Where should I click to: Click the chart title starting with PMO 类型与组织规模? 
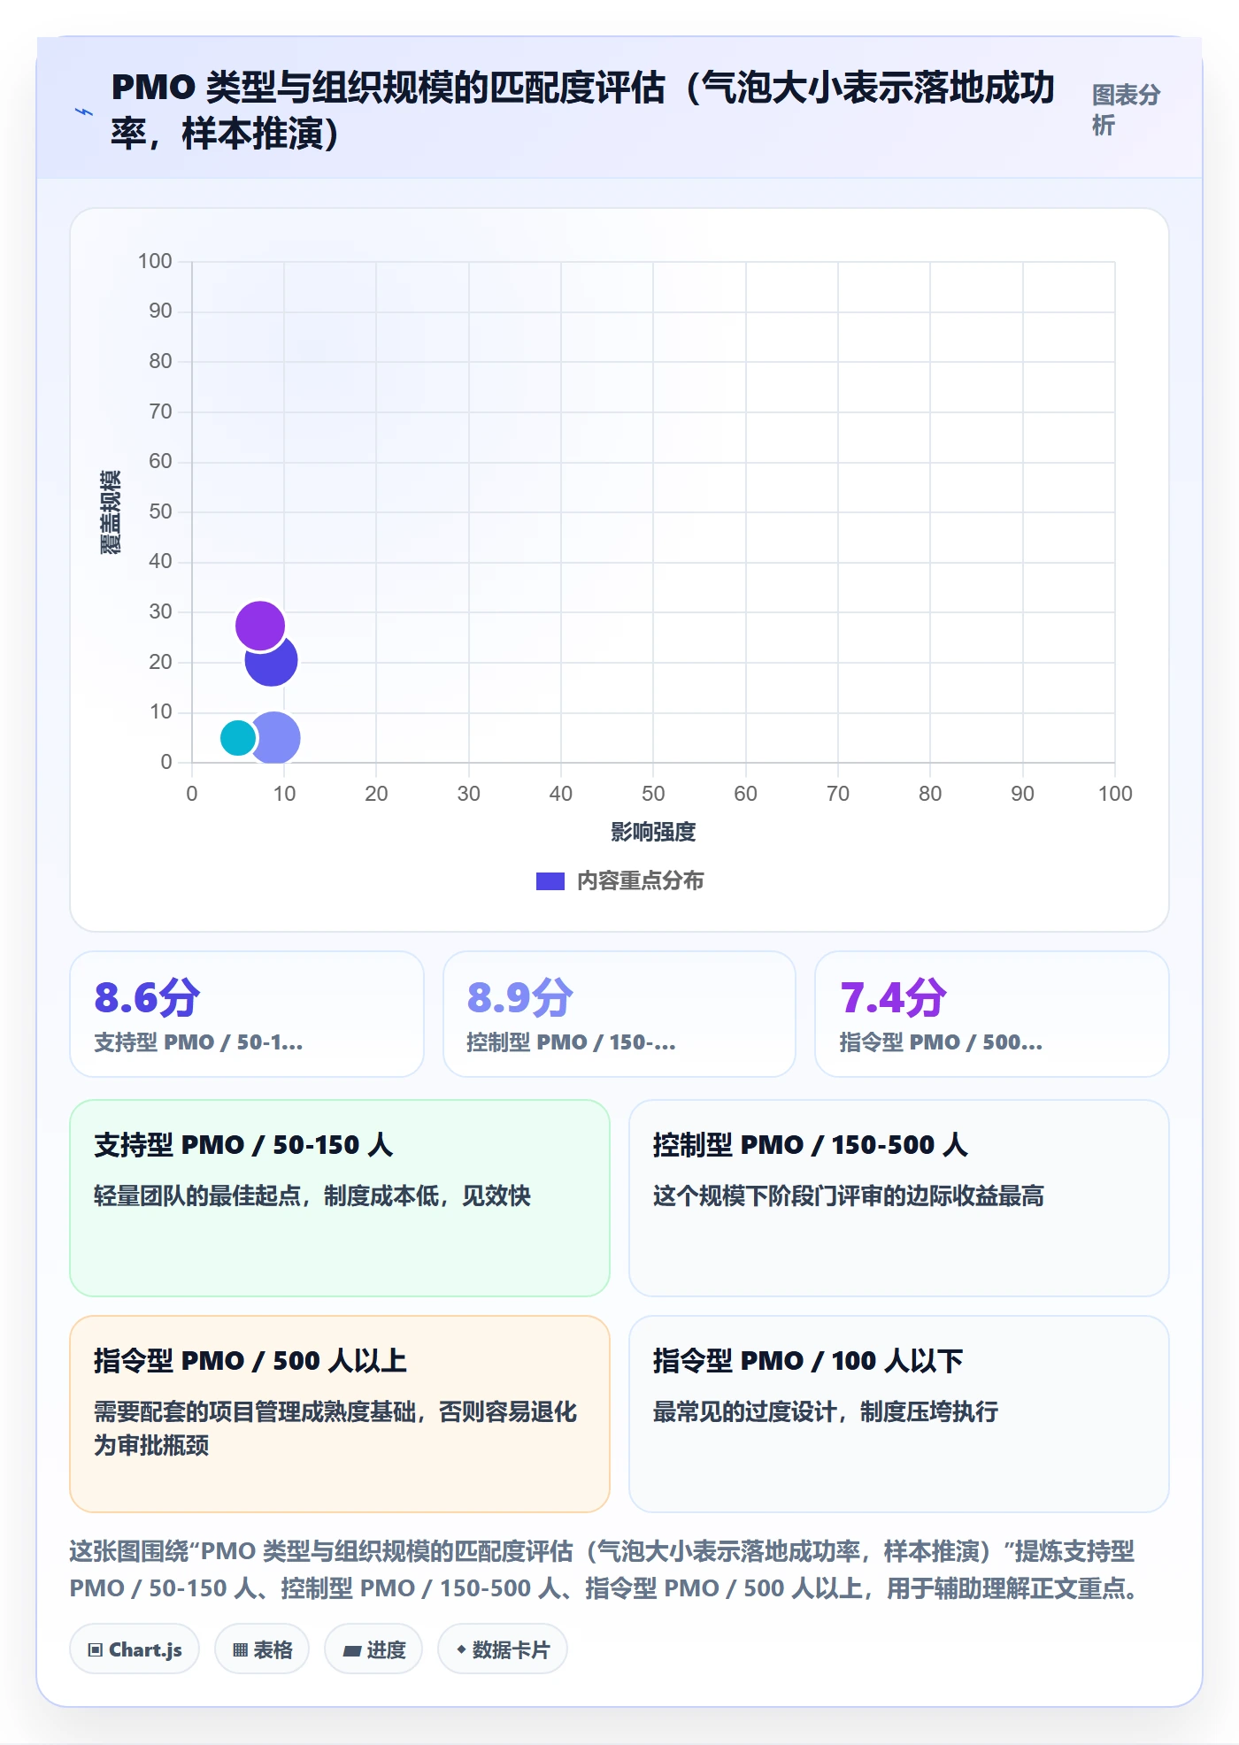582,111
